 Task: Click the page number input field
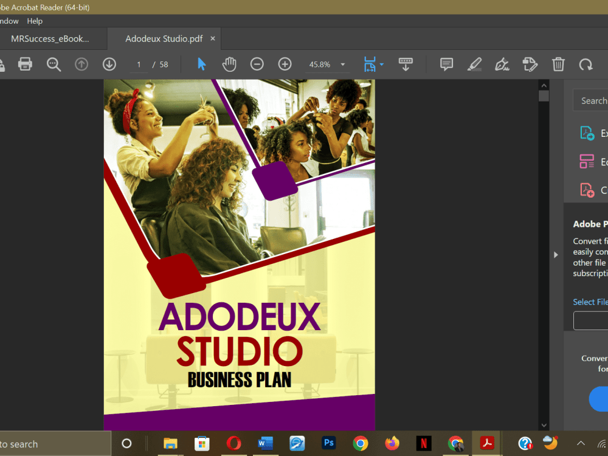[139, 64]
